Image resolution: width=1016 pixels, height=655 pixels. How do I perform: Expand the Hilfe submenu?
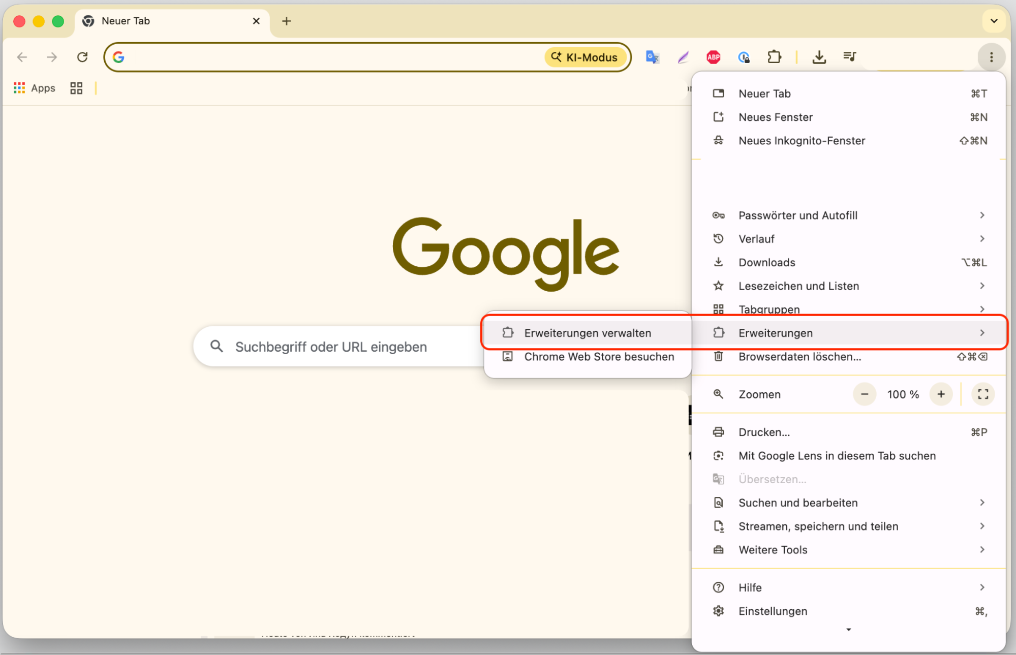pos(849,588)
